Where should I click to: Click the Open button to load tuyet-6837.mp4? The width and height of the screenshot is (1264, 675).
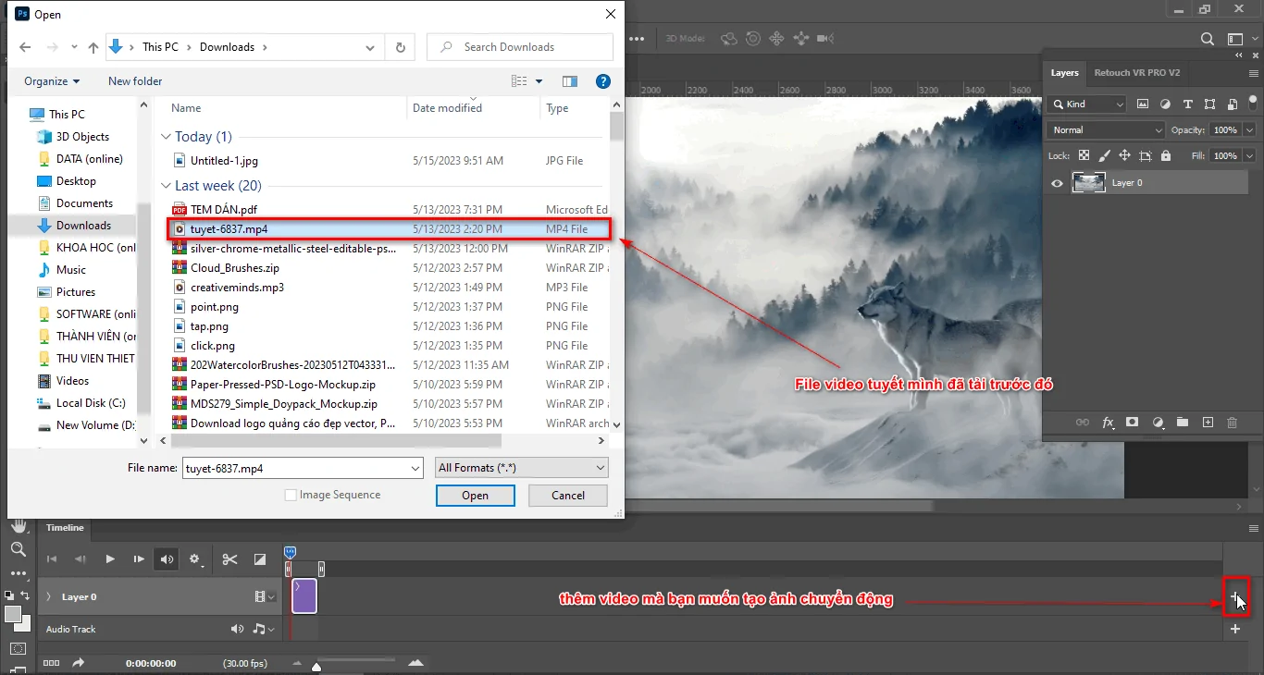pyautogui.click(x=475, y=496)
